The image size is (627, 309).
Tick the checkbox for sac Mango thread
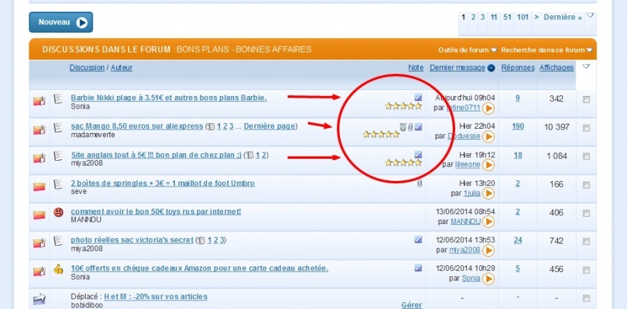pyautogui.click(x=586, y=128)
